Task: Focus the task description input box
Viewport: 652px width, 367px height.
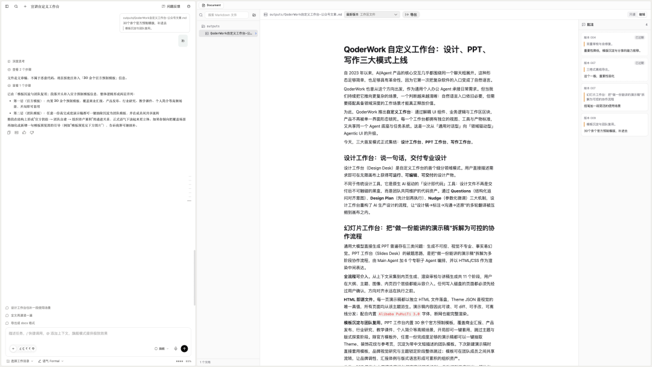Action: (98, 333)
